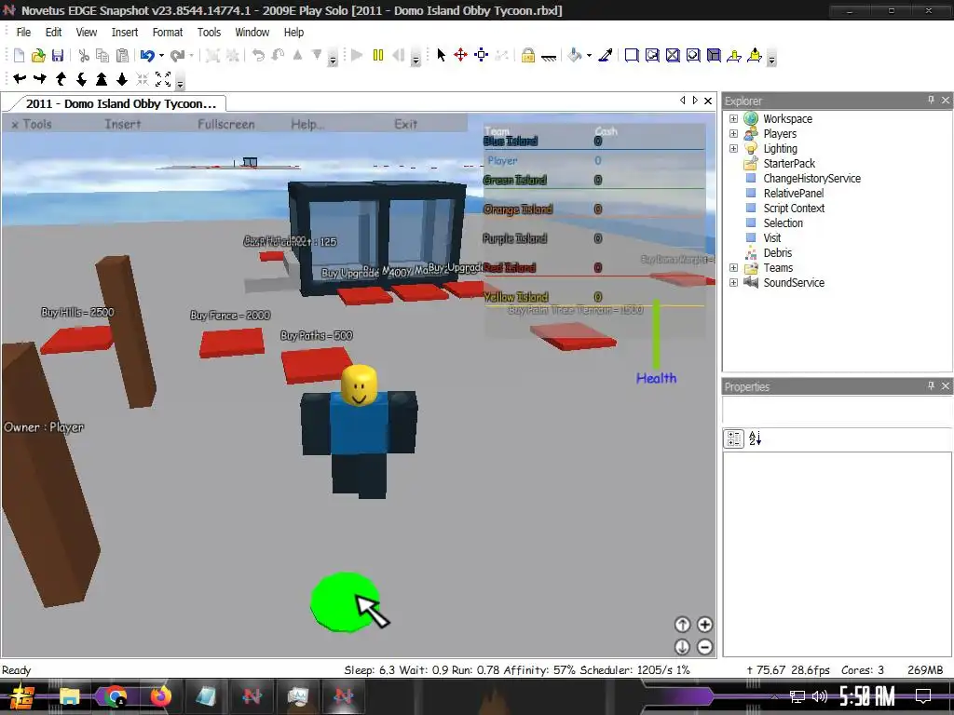
Task: Pan camera right with right arrow icon
Action: 40,78
